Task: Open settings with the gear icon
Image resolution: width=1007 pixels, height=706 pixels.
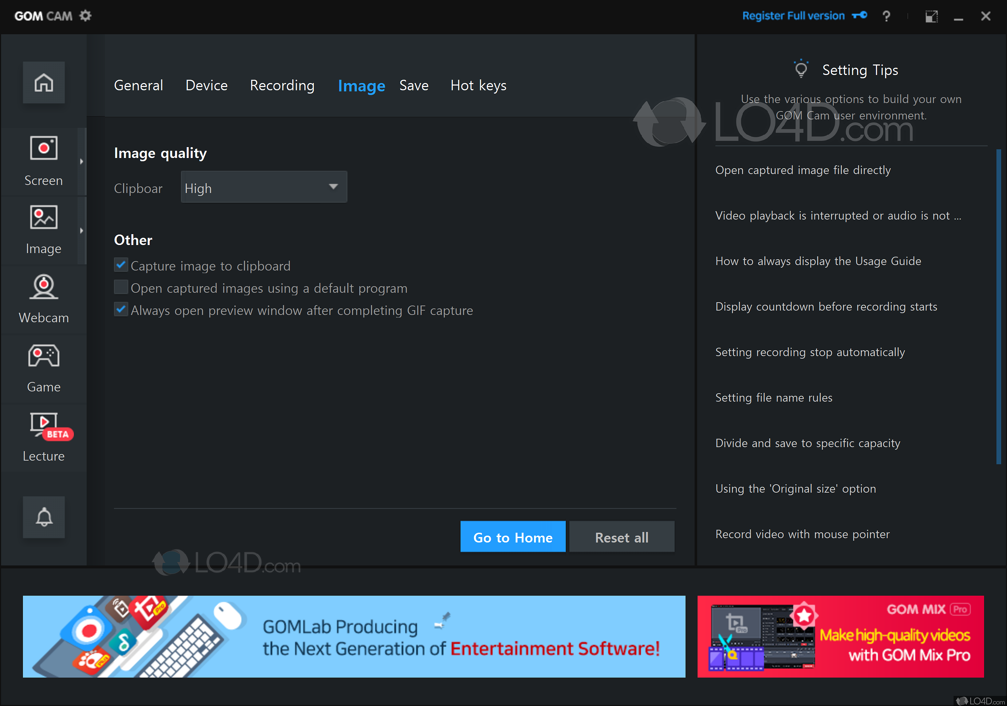Action: click(85, 15)
